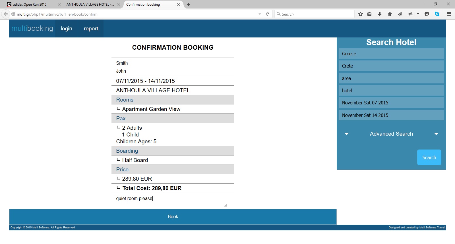Click the 1 Child line
Viewport: 455px width, 244px height.
point(130,134)
